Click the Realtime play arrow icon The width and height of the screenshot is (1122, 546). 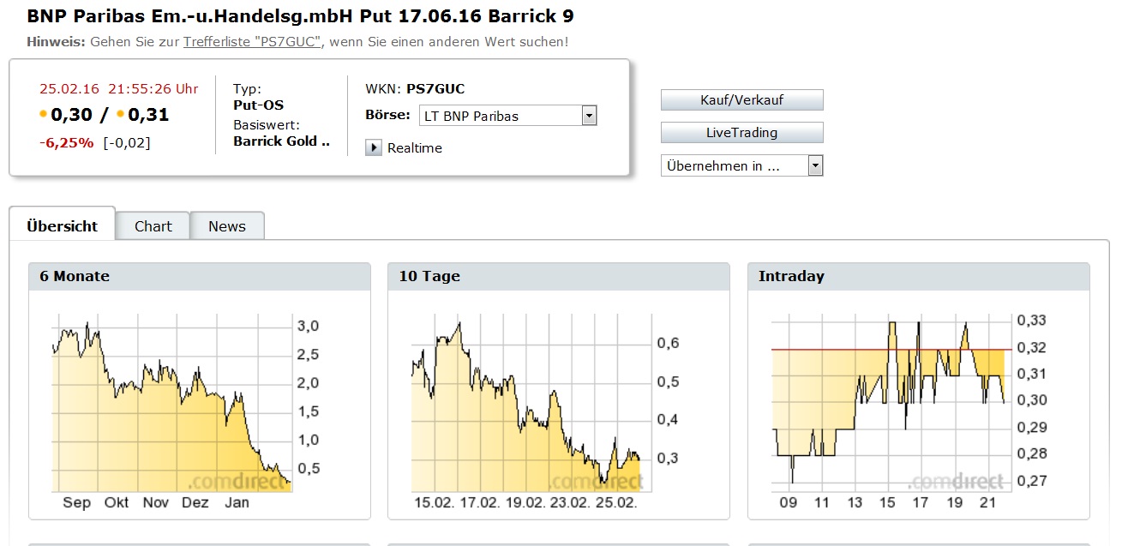click(374, 147)
